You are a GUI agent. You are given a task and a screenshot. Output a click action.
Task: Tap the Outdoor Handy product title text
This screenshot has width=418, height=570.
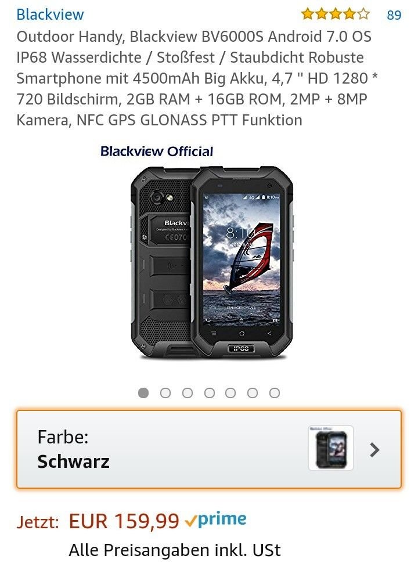coord(197,78)
